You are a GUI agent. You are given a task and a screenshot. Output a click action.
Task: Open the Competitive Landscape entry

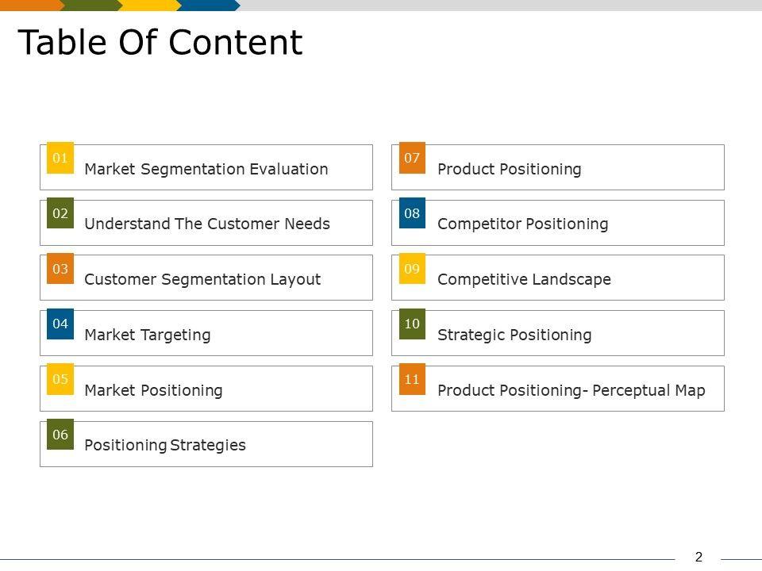tap(524, 279)
